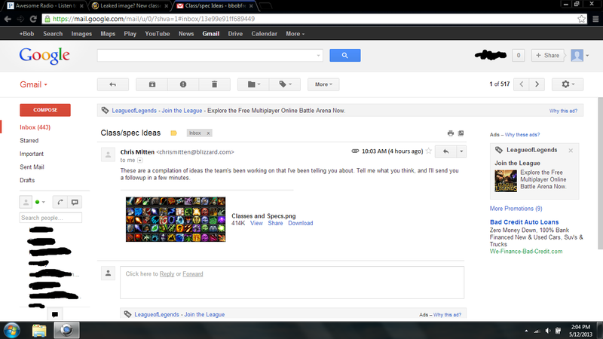This screenshot has height=339, width=603.
Task: Remove the Inbox label with its x
Action: tap(209, 133)
